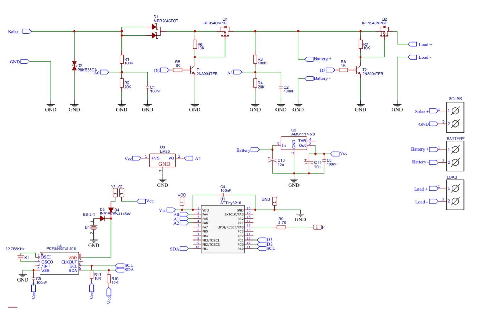Click the Load + net flag beside Q2
Viewport: 484px width, 310px height.
[412, 44]
